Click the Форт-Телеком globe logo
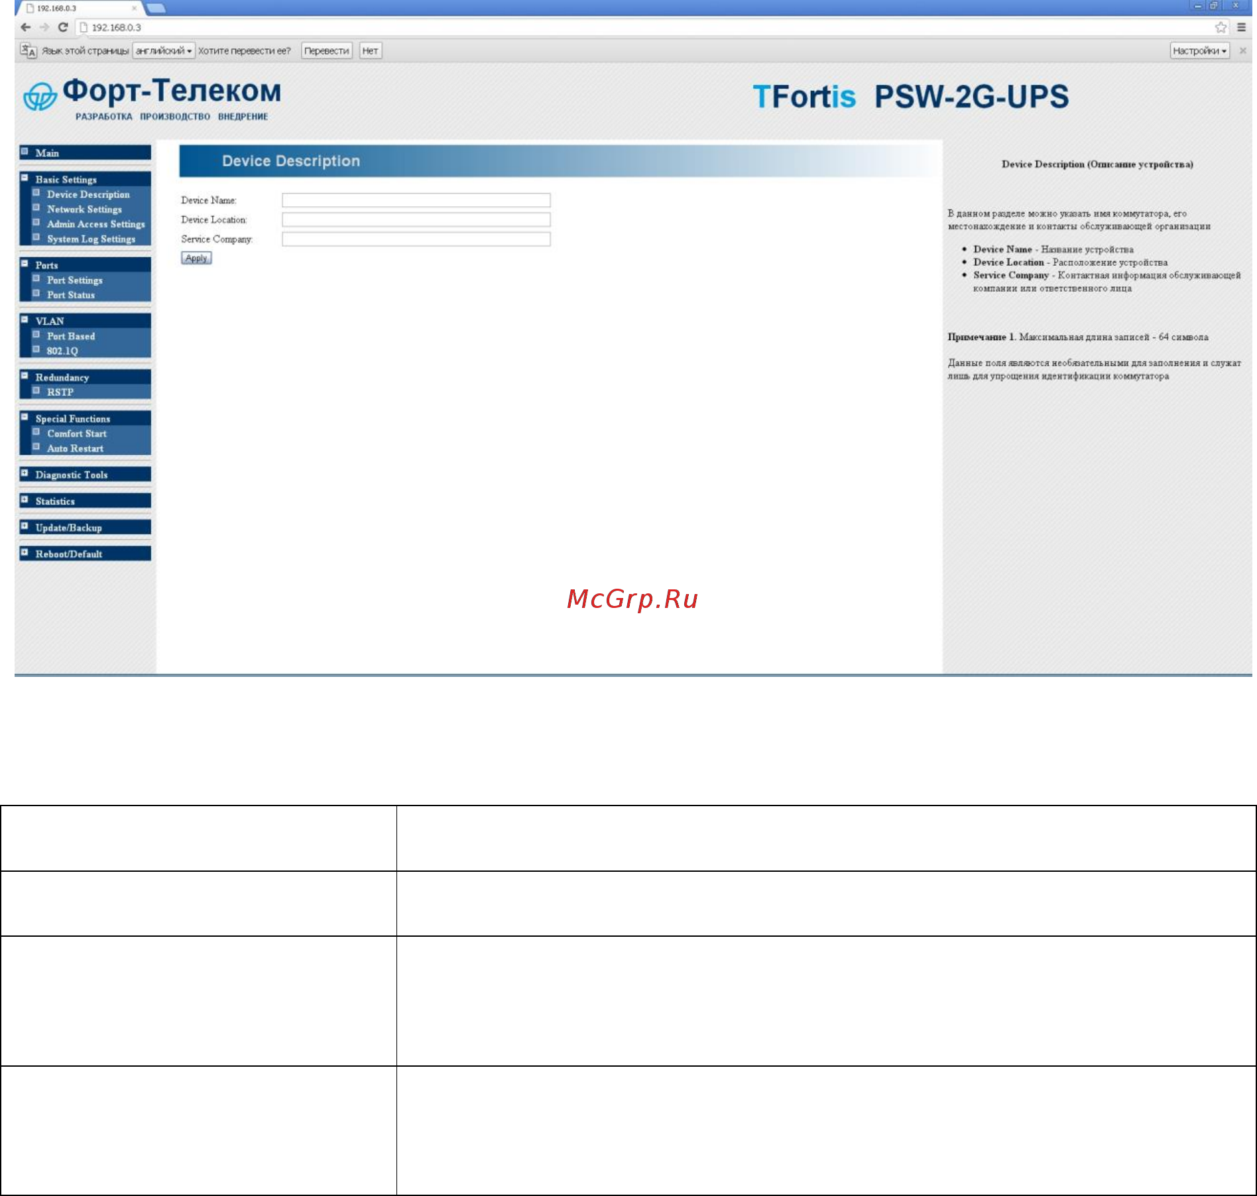 [x=40, y=97]
